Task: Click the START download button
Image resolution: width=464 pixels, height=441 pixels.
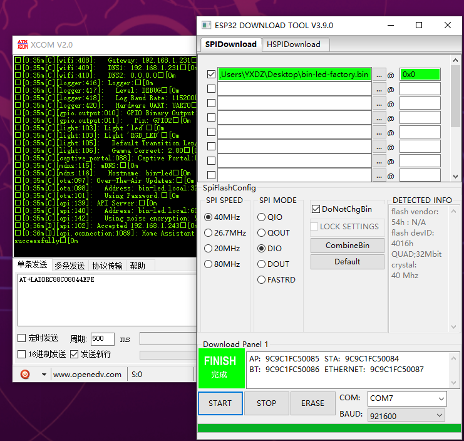Action: coord(220,403)
